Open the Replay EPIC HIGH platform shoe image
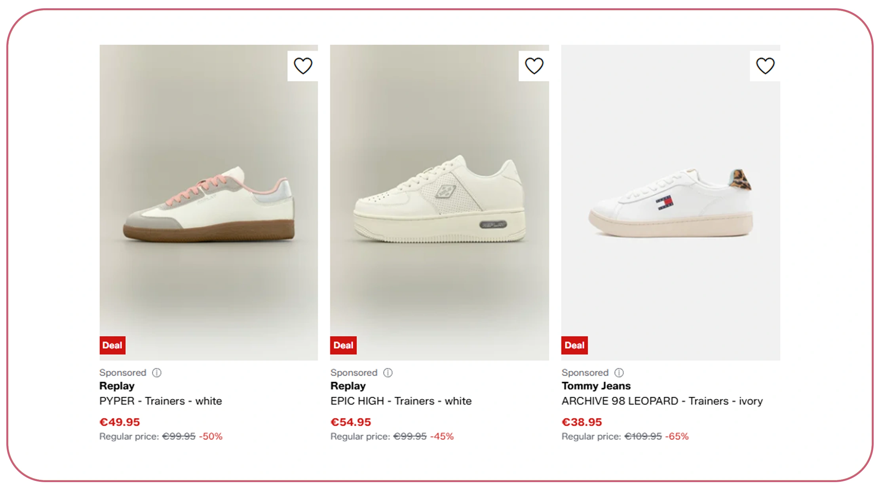 pos(439,202)
